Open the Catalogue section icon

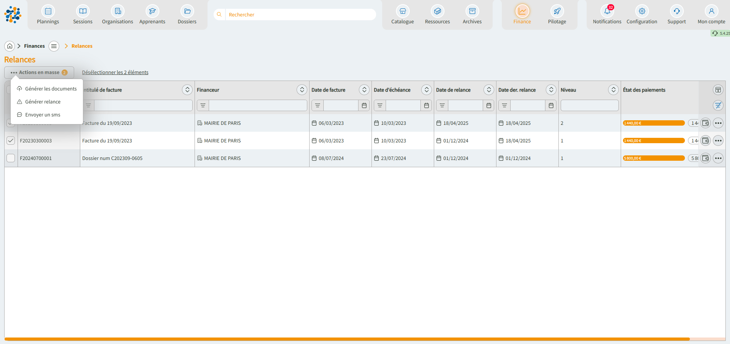(402, 11)
